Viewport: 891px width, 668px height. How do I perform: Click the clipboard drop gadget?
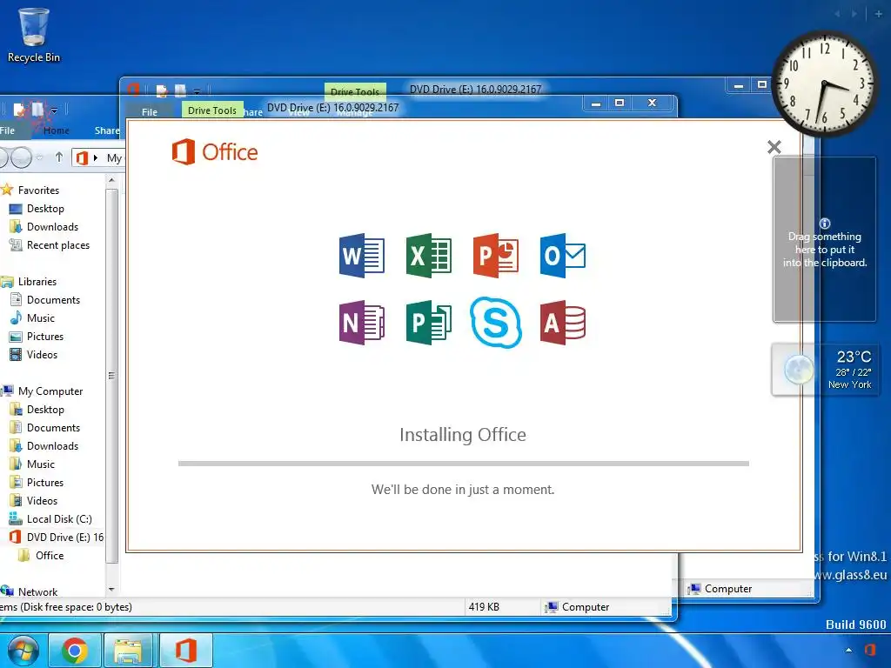tap(825, 240)
